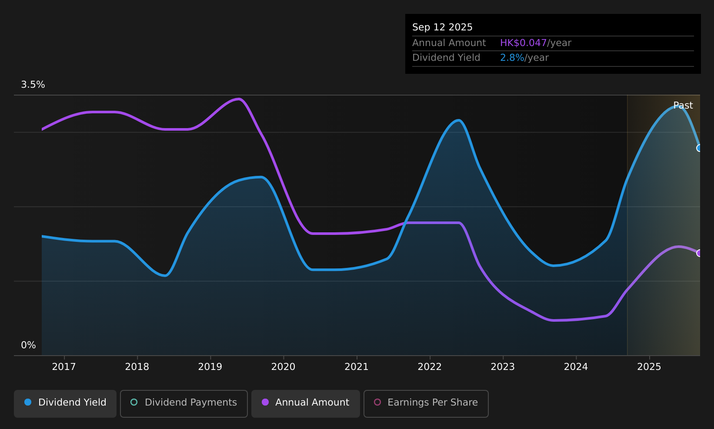Click the Sep 12 2025 tooltip date
Screen dimensions: 714x429
click(x=442, y=27)
